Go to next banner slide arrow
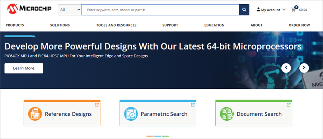Viewport: 323px width, 139px height. click(x=304, y=68)
